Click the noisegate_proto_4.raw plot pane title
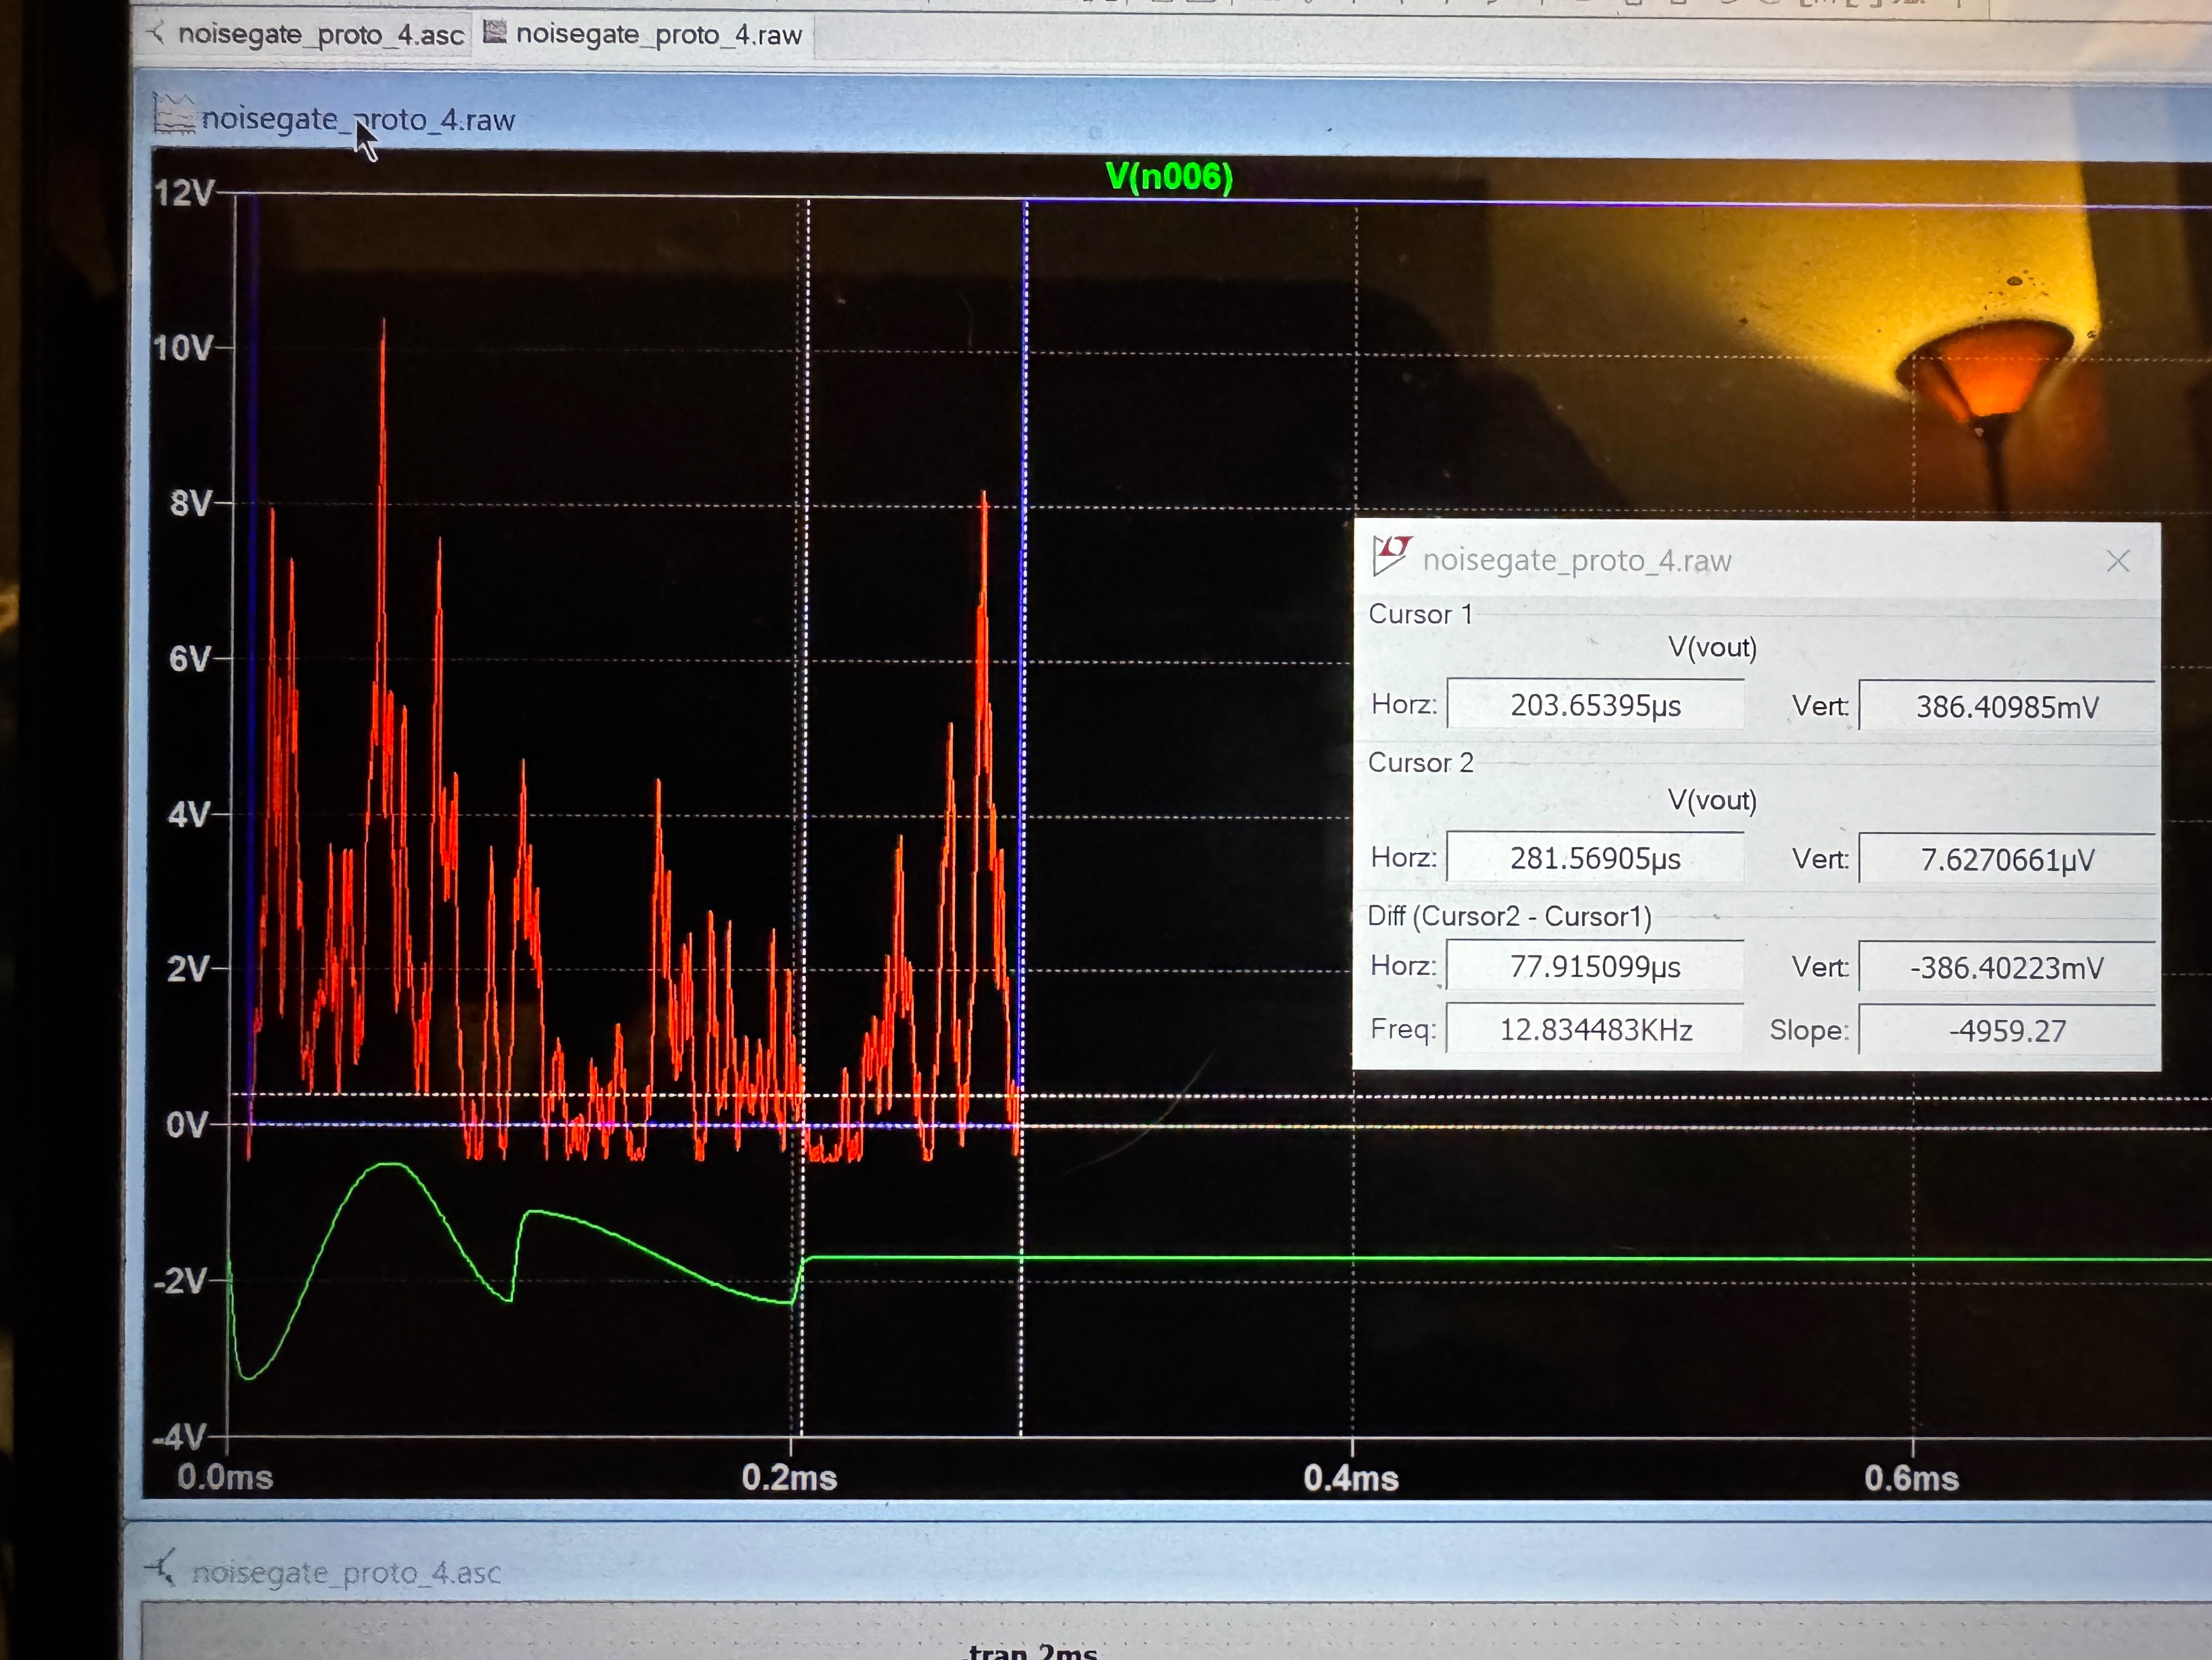This screenshot has width=2212, height=1660. (358, 119)
